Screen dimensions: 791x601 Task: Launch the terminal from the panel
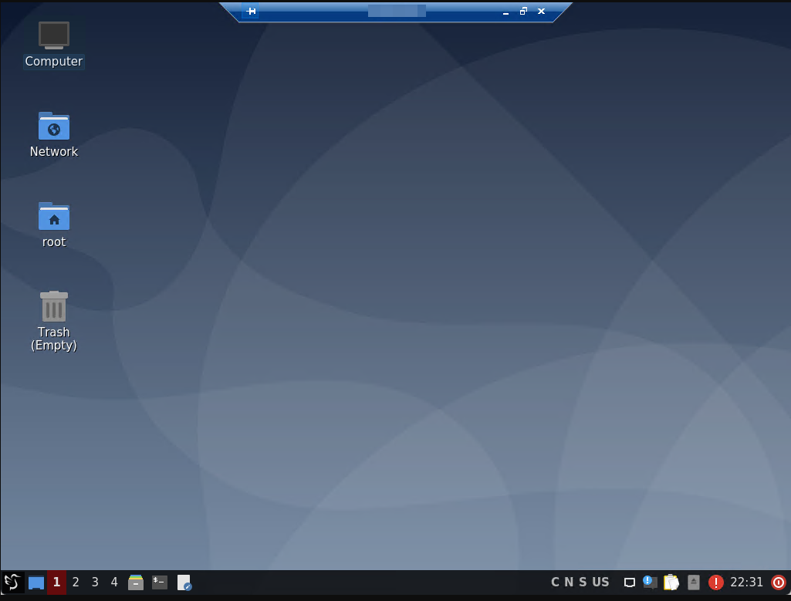pos(160,582)
